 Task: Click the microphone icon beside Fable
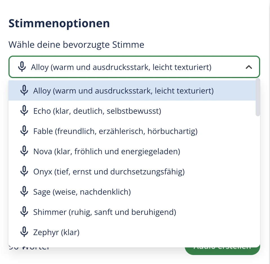(x=24, y=131)
